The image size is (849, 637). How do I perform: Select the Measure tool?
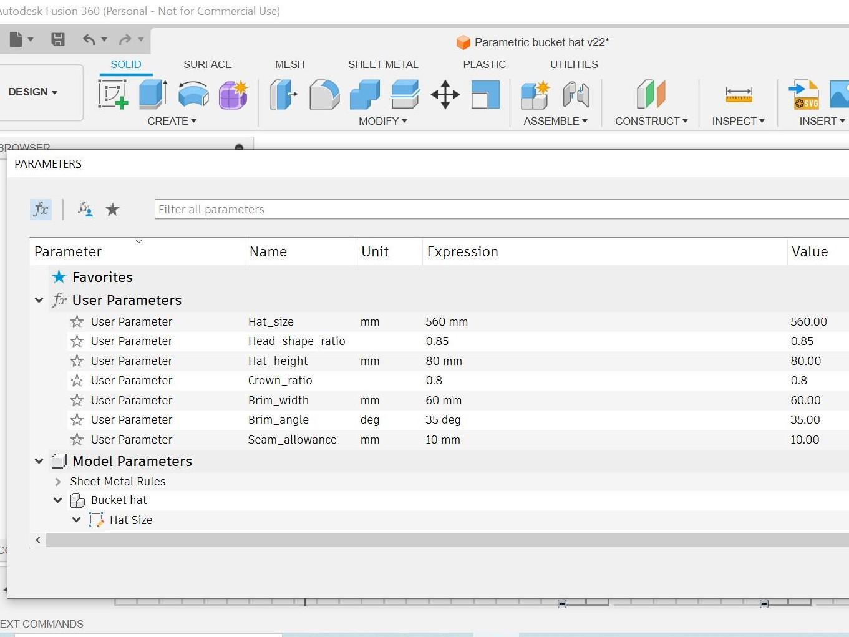(x=739, y=94)
